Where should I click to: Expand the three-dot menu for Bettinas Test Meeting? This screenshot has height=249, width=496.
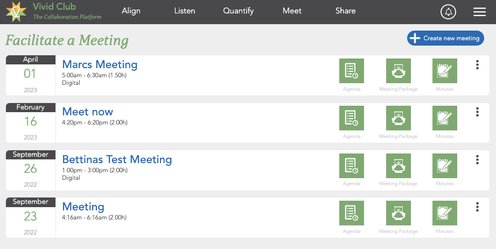point(477,159)
